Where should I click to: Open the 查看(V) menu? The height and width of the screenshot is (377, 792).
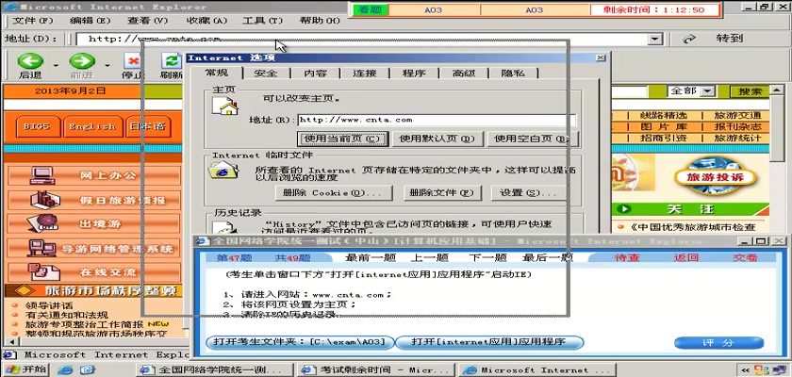pos(147,21)
